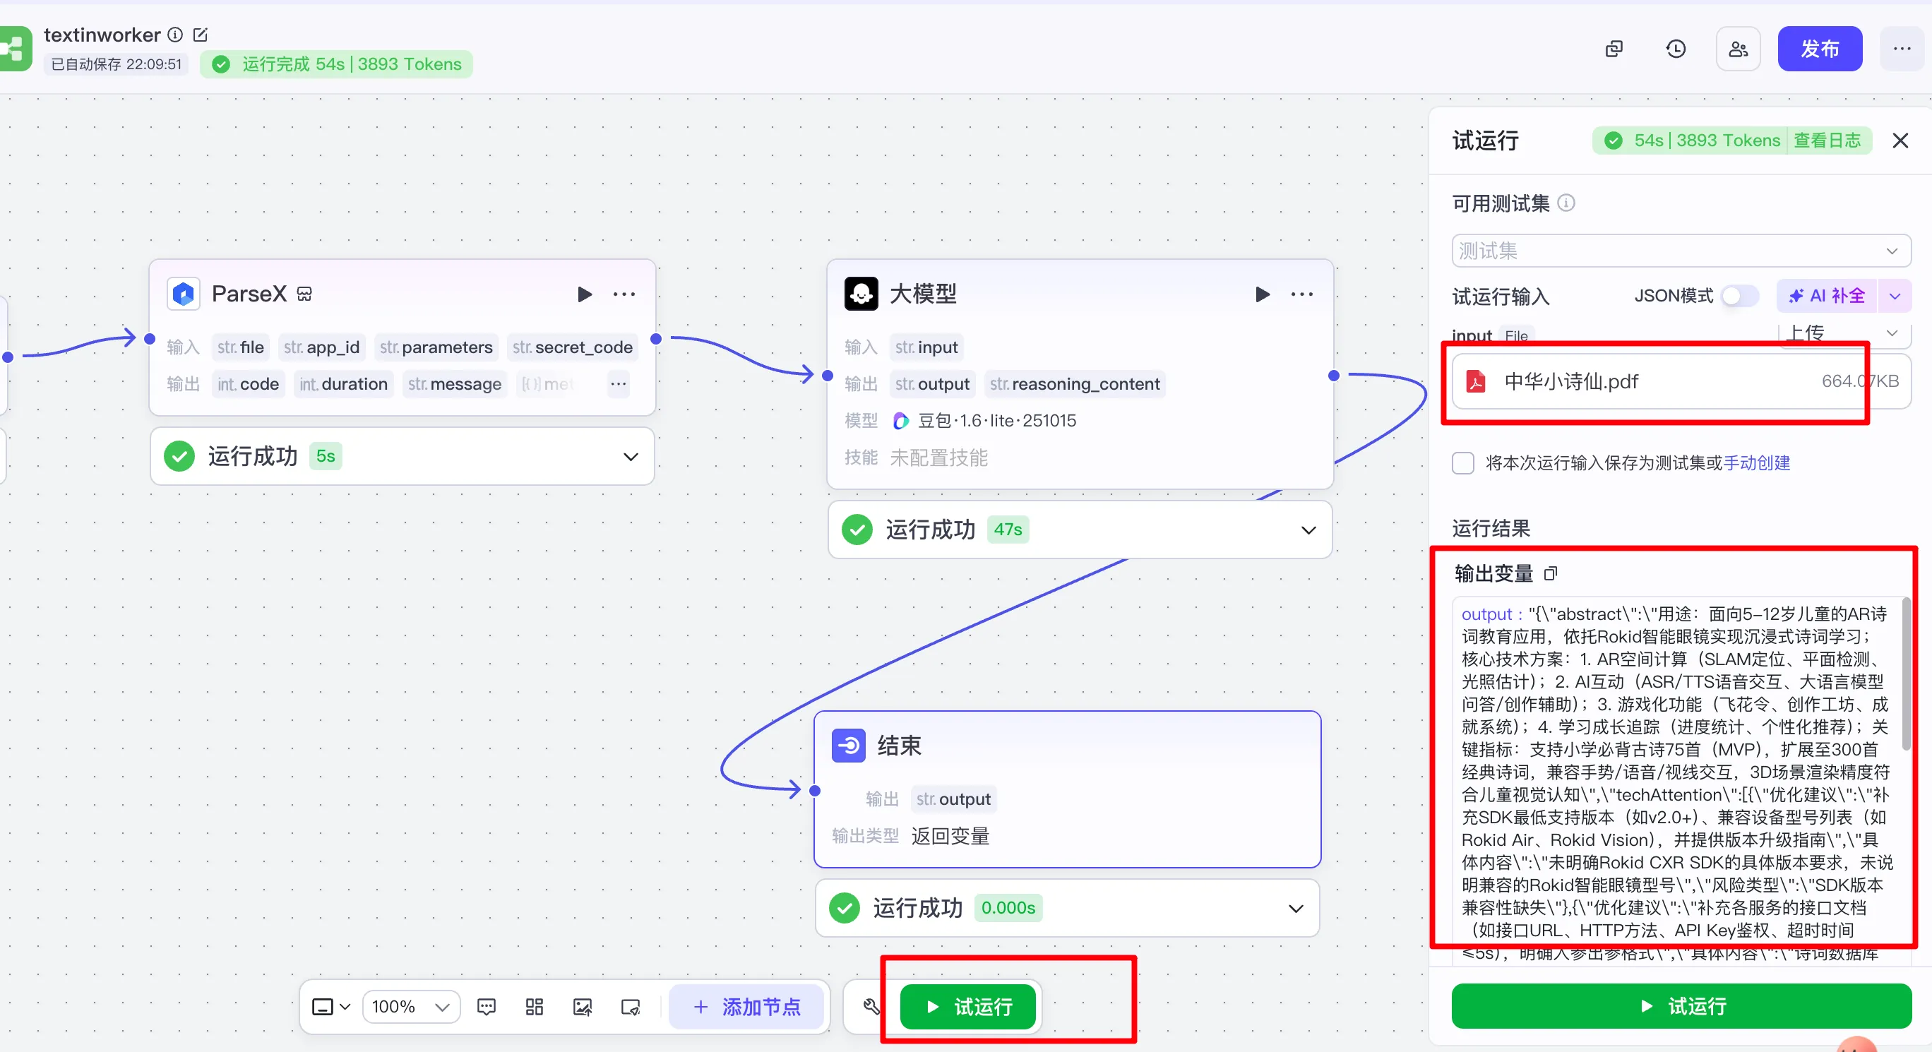Viewport: 1932px width, 1052px height.
Task: Click the blue 发布 button
Action: click(x=1820, y=49)
